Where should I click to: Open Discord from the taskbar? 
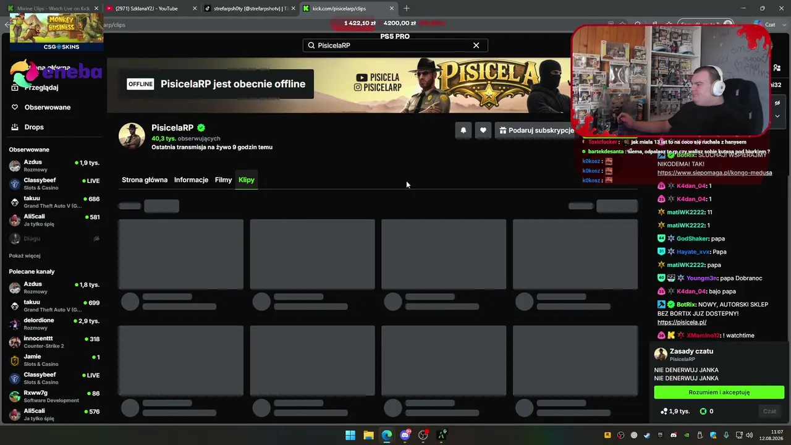click(405, 435)
